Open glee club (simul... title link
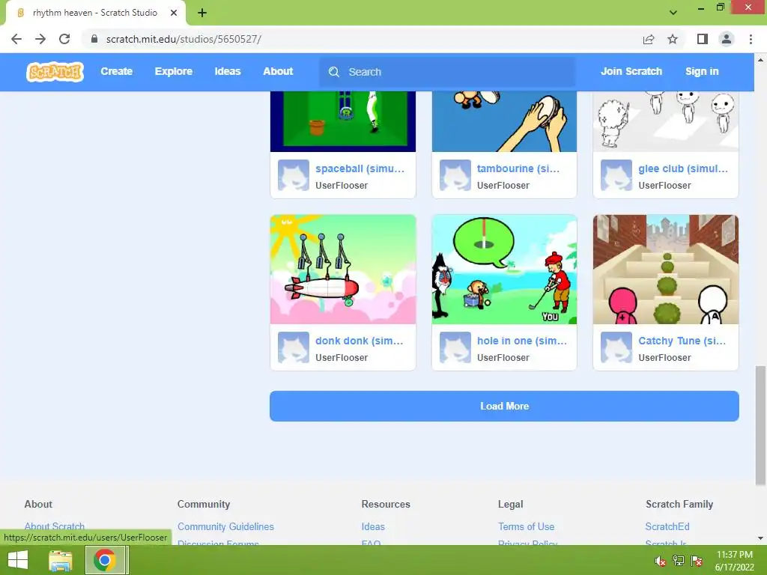This screenshot has height=575, width=767. pyautogui.click(x=683, y=168)
